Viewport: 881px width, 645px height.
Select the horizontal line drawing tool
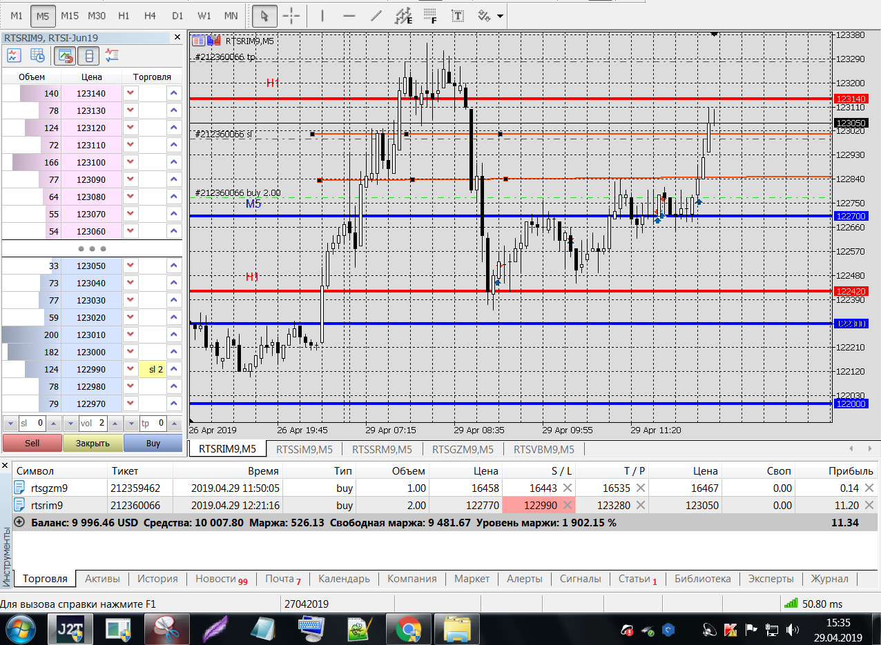349,15
